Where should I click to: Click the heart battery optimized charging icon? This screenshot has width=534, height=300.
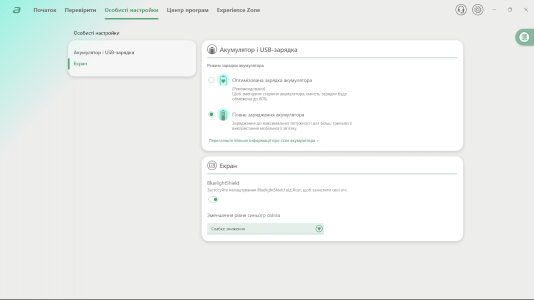pos(223,80)
